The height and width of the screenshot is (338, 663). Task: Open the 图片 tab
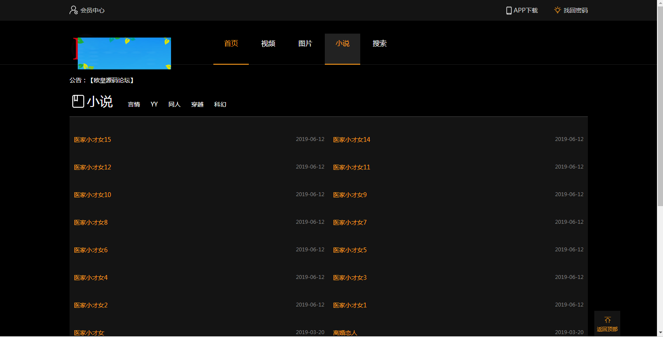point(305,43)
